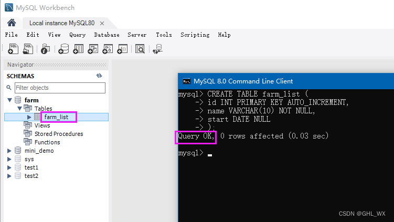Select the test1 schema label
Viewport: 394px width, 222px height.
(x=31, y=167)
